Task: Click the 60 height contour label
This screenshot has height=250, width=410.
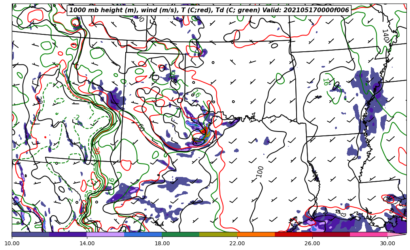Action: (x=141, y=128)
